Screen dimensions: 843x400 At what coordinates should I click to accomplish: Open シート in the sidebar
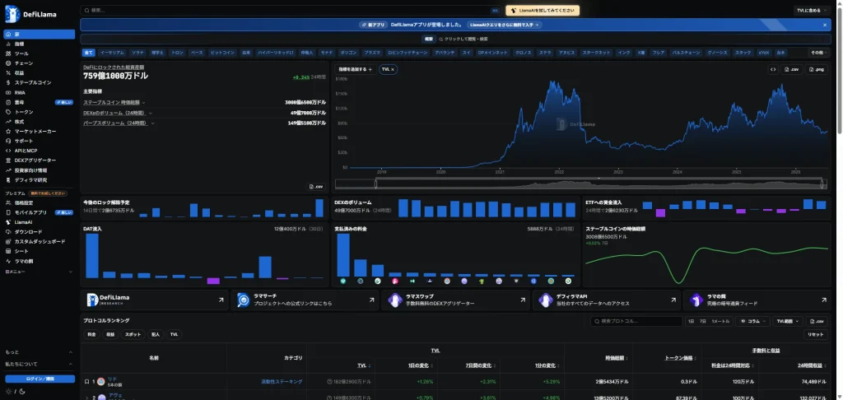coord(40,251)
